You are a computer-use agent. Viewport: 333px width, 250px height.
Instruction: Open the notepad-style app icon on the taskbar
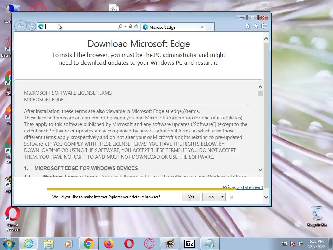tap(210, 243)
